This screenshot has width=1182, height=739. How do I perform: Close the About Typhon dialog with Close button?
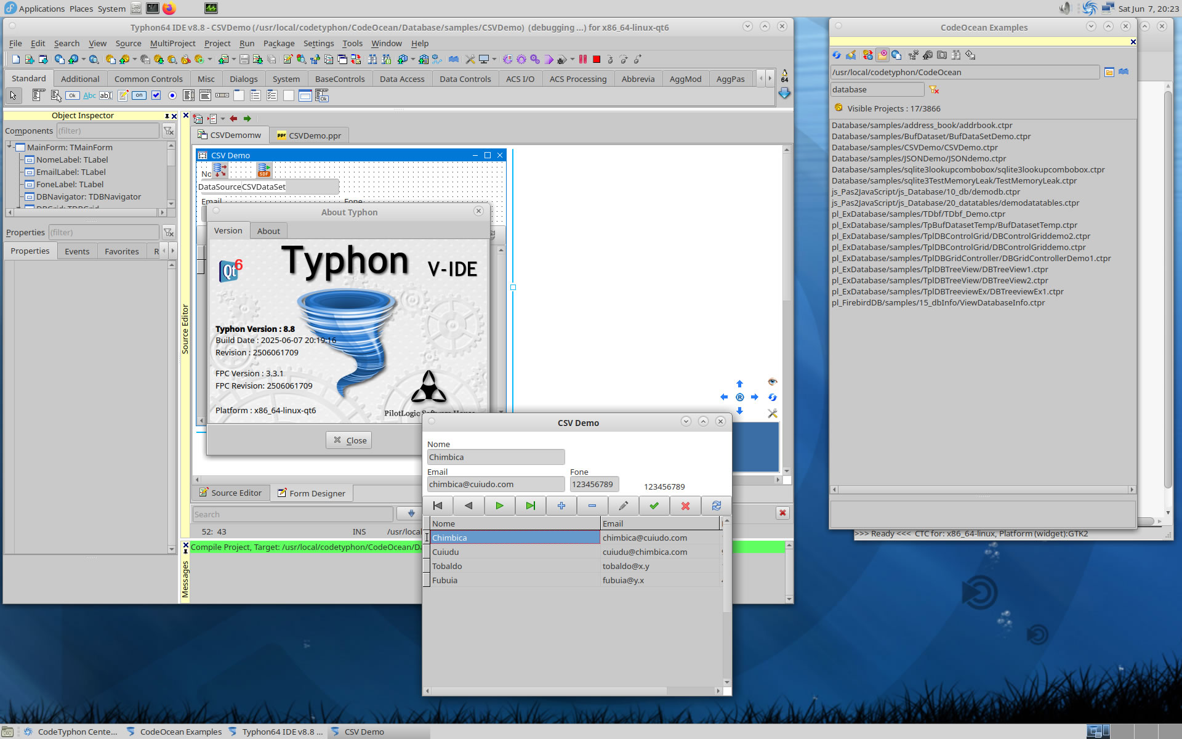click(349, 440)
